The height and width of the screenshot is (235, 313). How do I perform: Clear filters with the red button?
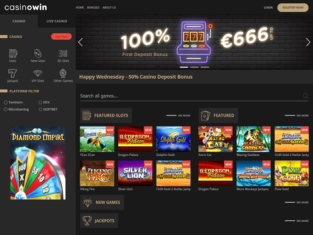[61, 36]
